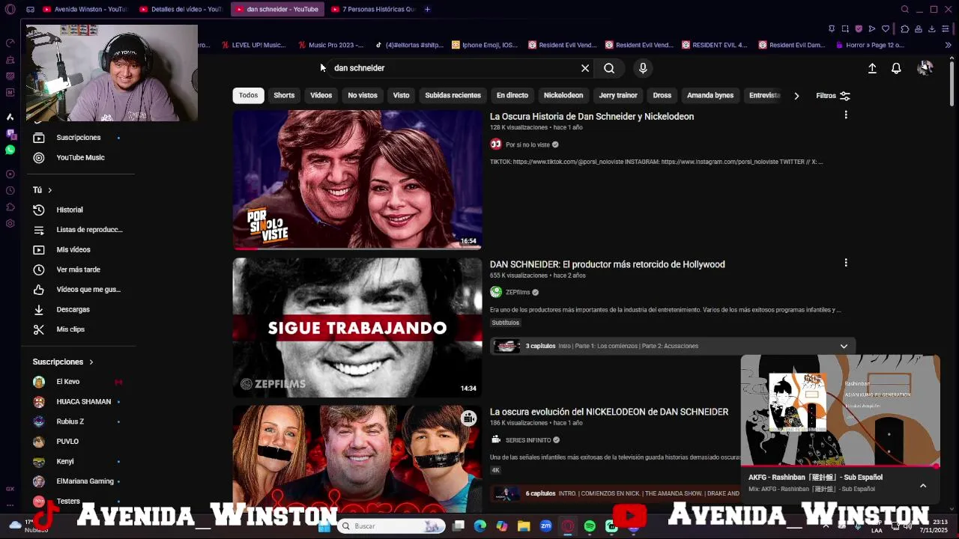This screenshot has width=959, height=539.
Task: Collapse the AKFG Rashinban mini player
Action: 923,486
